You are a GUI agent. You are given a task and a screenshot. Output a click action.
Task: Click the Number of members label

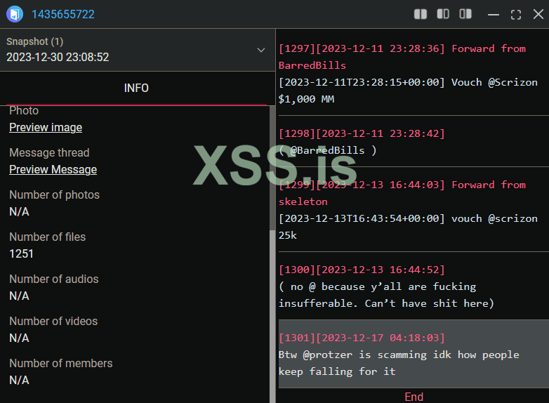click(61, 363)
